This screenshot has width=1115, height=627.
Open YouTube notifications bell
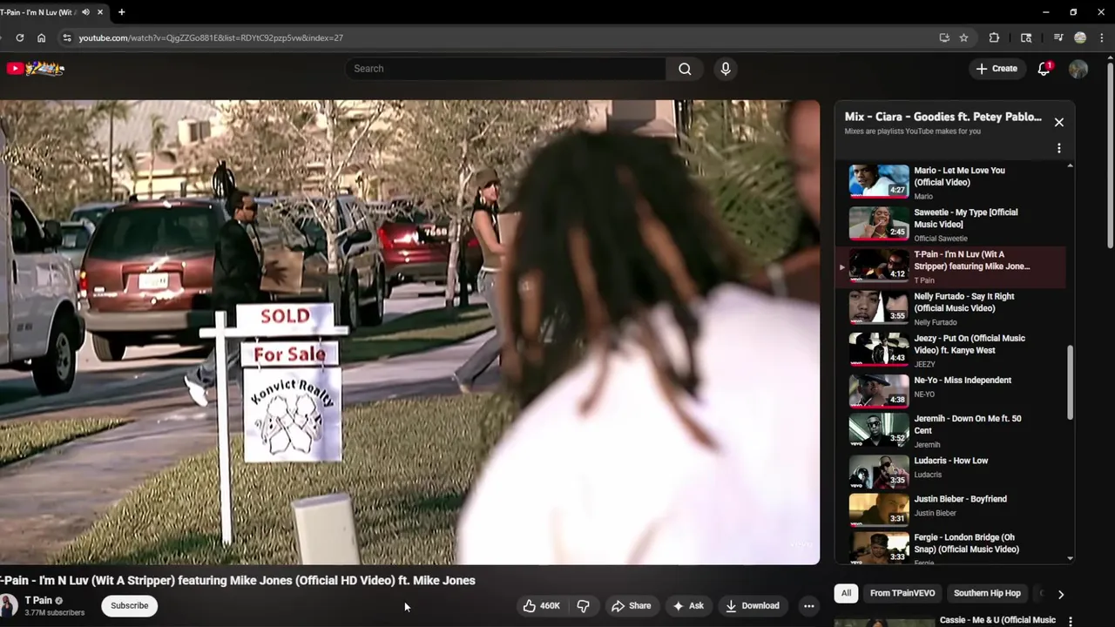1044,69
